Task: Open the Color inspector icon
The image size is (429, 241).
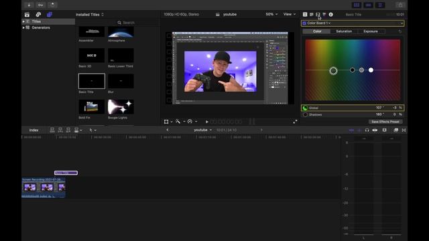Action: [324, 14]
